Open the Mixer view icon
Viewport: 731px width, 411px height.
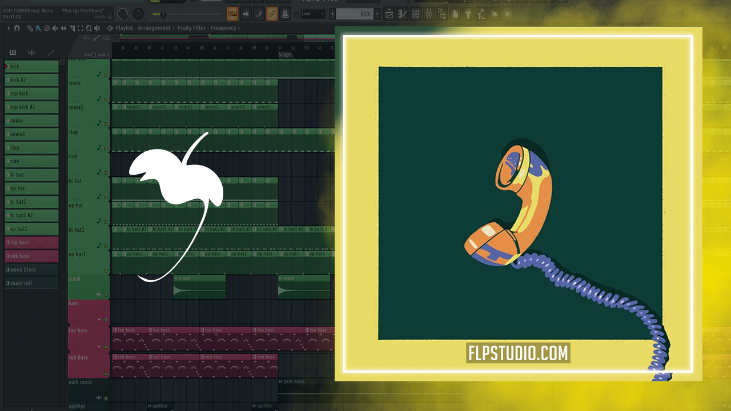429,14
